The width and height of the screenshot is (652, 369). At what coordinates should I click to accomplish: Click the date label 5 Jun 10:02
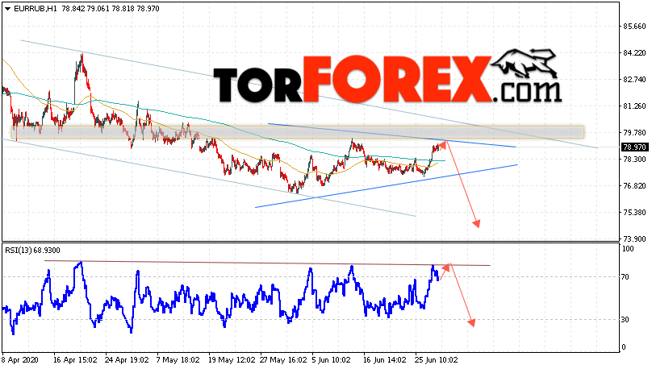point(332,360)
